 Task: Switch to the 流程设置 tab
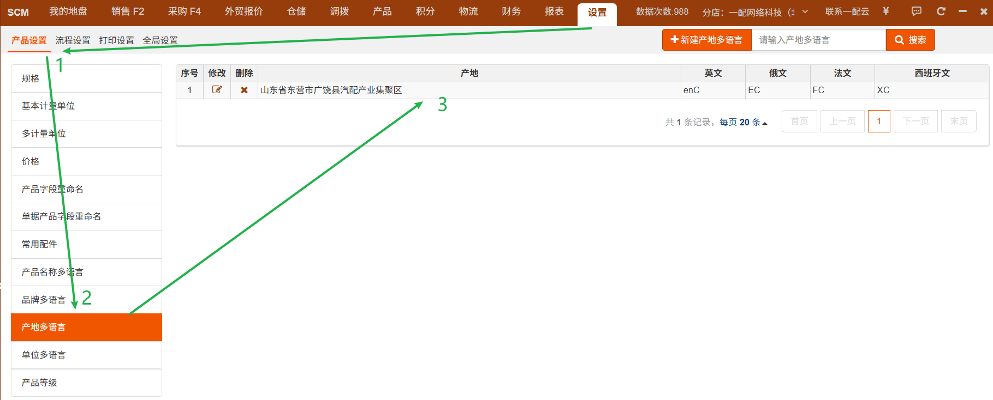(x=73, y=40)
